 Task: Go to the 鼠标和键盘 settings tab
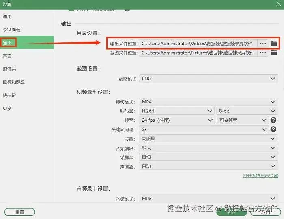pos(27,82)
